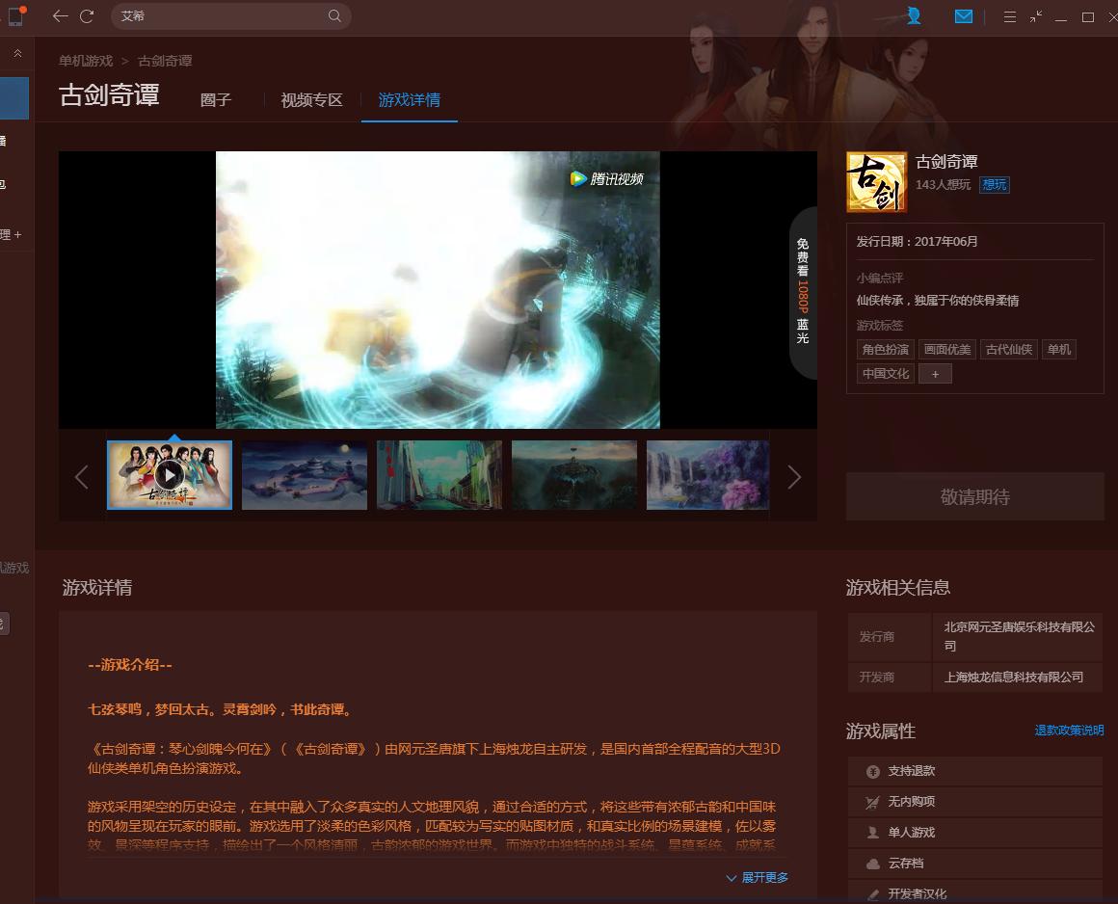
Task: Switch to the 圈子 tab
Action: (x=215, y=99)
